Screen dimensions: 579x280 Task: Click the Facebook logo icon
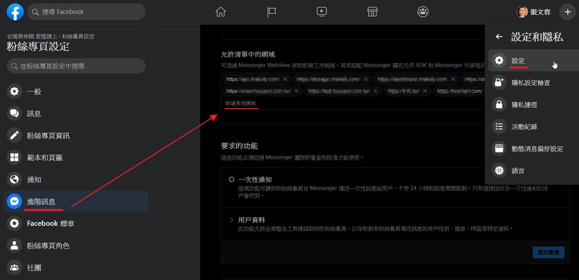15,12
